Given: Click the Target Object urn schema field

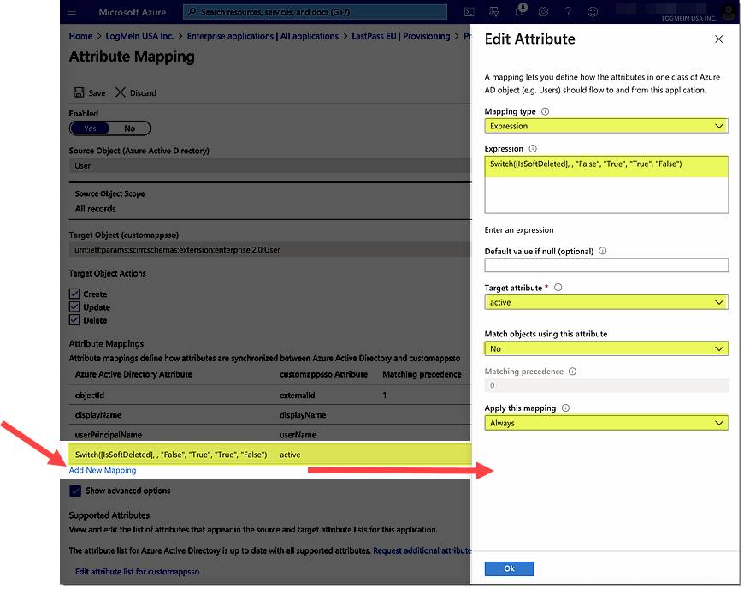Looking at the screenshot, I should [x=270, y=250].
